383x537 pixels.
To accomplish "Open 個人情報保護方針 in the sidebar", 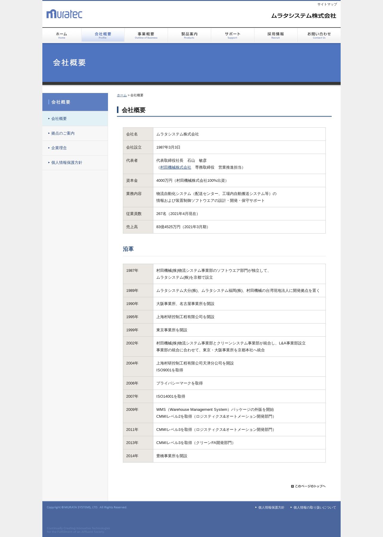I will coord(75,163).
